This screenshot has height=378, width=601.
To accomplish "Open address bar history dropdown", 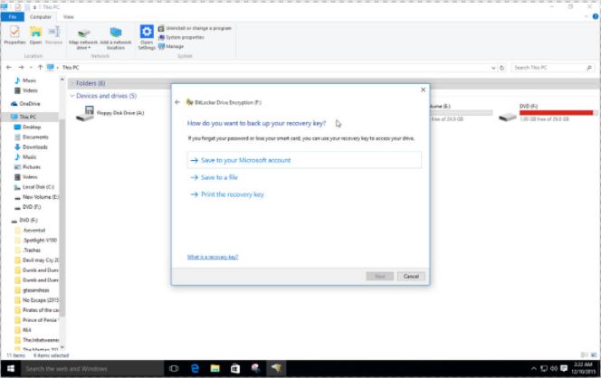I will 493,68.
